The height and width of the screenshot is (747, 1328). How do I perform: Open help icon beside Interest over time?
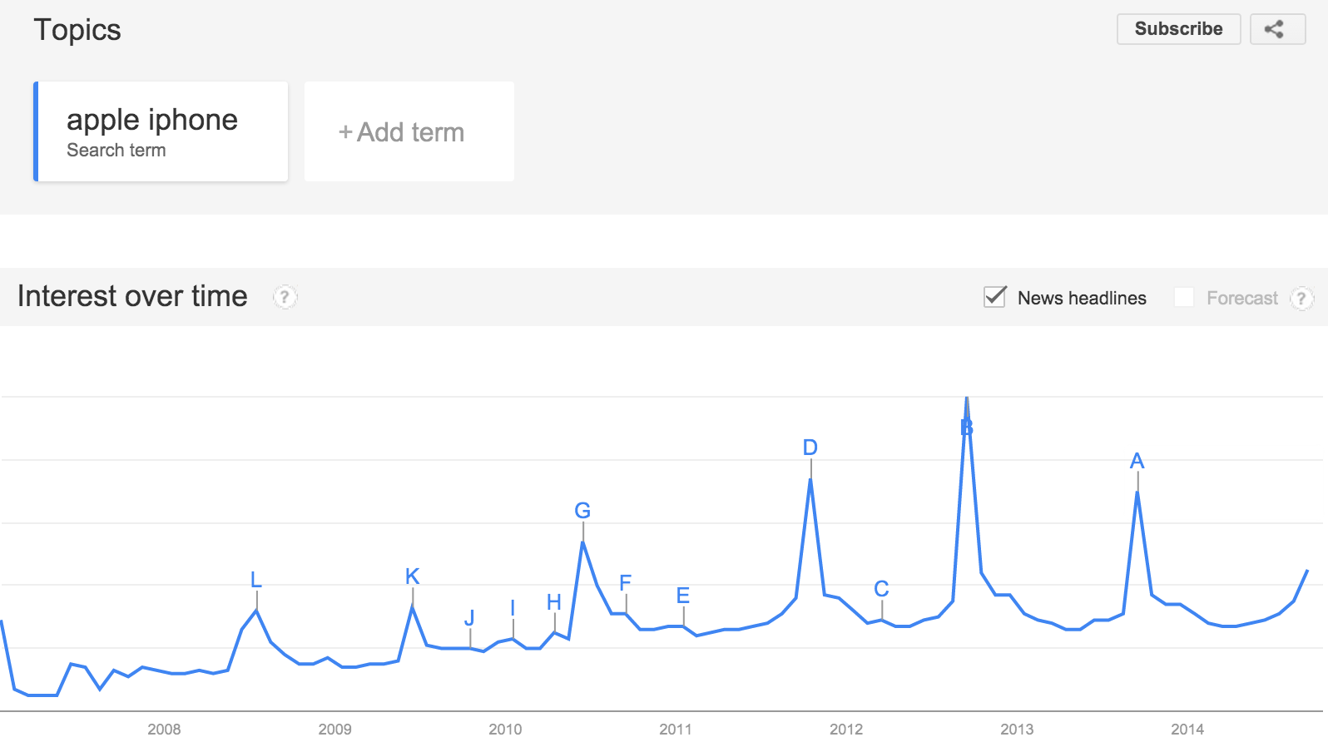(x=285, y=297)
